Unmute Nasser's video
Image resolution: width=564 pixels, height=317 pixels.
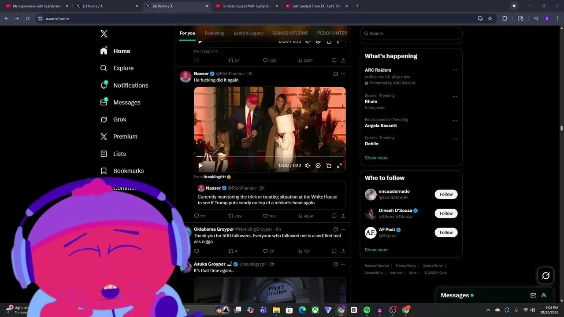(x=308, y=166)
